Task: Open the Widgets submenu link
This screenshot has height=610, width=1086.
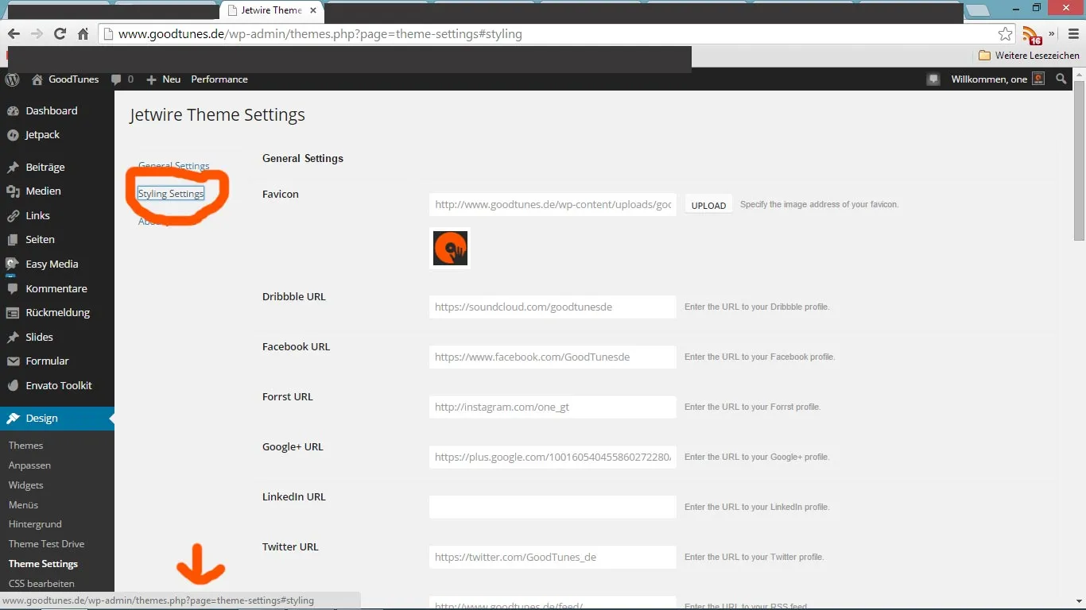Action: pyautogui.click(x=26, y=485)
